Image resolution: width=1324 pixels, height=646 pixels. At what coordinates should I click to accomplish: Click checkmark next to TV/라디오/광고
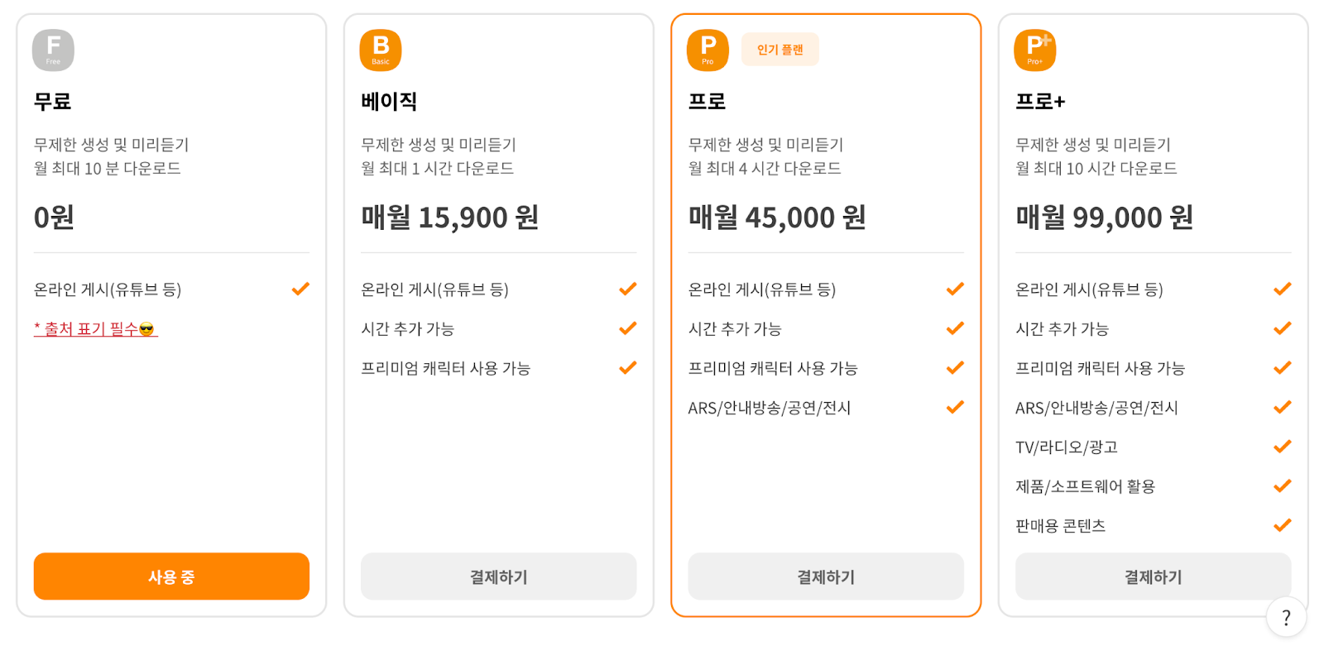click(1283, 447)
